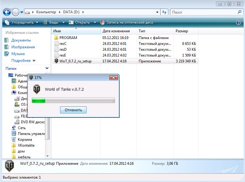This screenshot has height=182, width=245.
Task: Click the PROGRAM folder icon
Action: pos(56,38)
